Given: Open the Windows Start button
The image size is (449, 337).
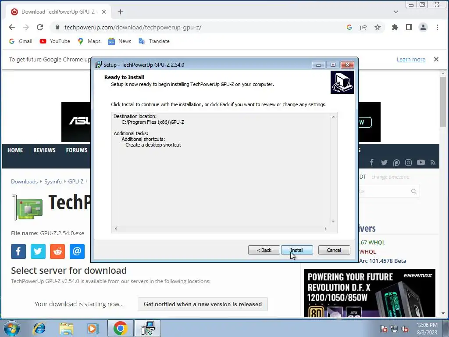Looking at the screenshot, I should tap(11, 328).
